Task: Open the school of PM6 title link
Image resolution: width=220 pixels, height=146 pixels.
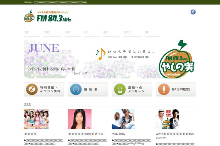Action: 85,134
